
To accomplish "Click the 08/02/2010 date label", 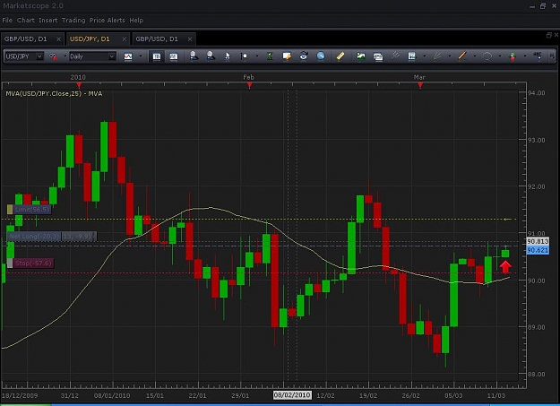I will coord(292,395).
